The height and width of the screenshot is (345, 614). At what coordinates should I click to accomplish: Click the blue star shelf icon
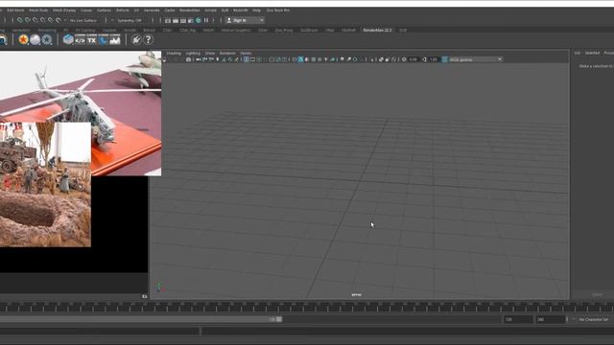coord(47,39)
